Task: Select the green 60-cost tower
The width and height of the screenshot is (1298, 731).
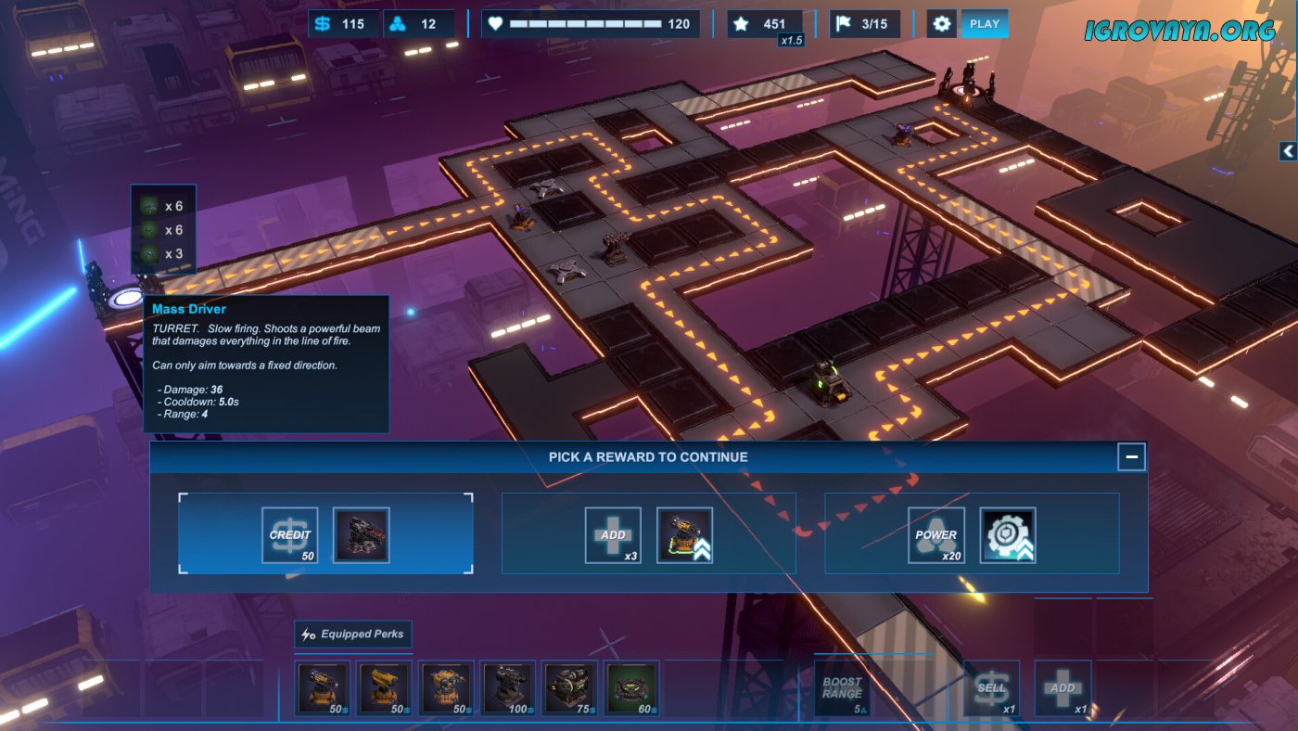Action: pyautogui.click(x=631, y=688)
